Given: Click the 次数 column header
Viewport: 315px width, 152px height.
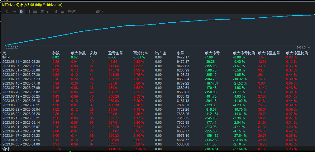Looking at the screenshot, I should pyautogui.click(x=93, y=53).
